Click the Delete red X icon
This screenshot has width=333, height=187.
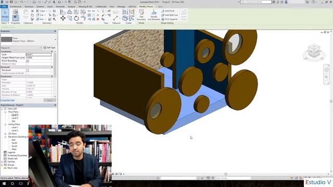(x=98, y=19)
